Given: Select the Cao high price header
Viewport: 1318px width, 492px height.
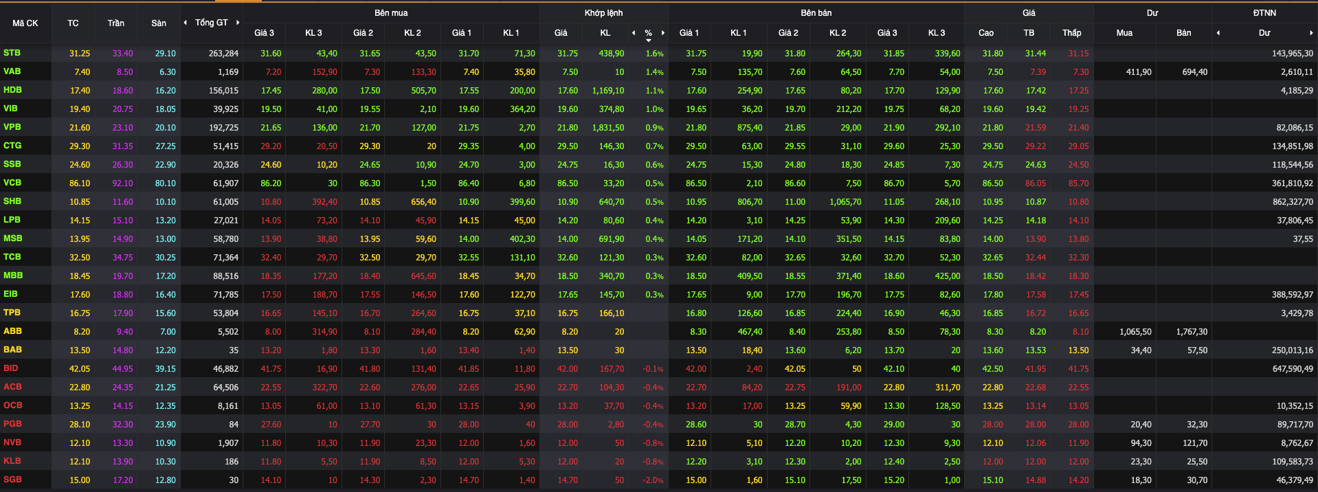Looking at the screenshot, I should (x=986, y=33).
